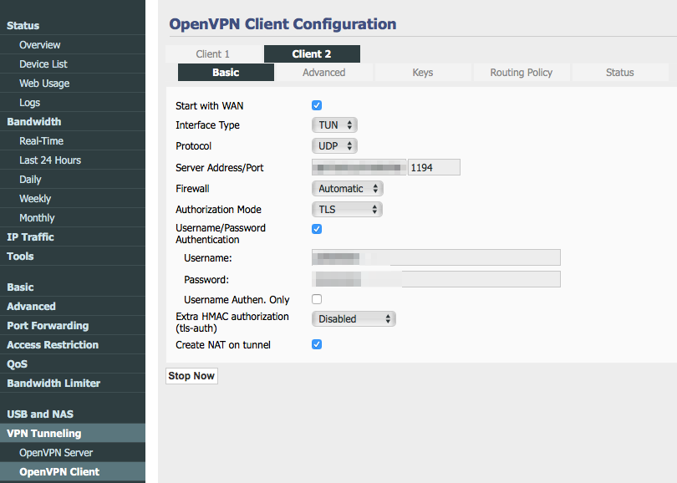
Task: Open Last 24 Hours bandwidth page
Action: pyautogui.click(x=73, y=160)
